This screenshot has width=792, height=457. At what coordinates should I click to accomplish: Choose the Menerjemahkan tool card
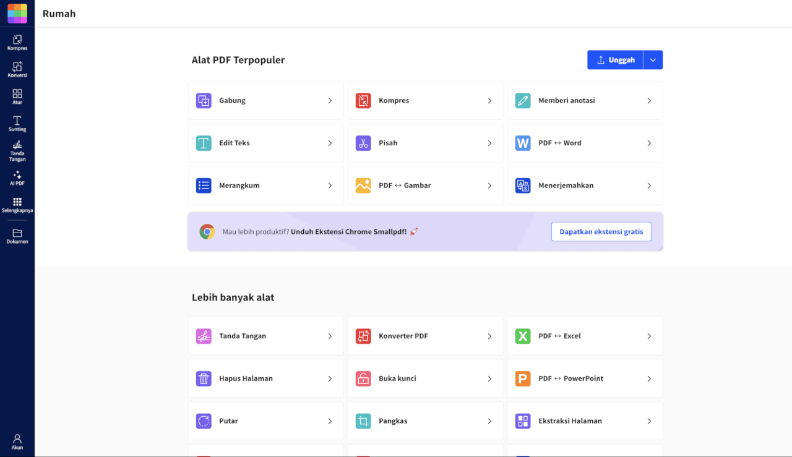584,186
